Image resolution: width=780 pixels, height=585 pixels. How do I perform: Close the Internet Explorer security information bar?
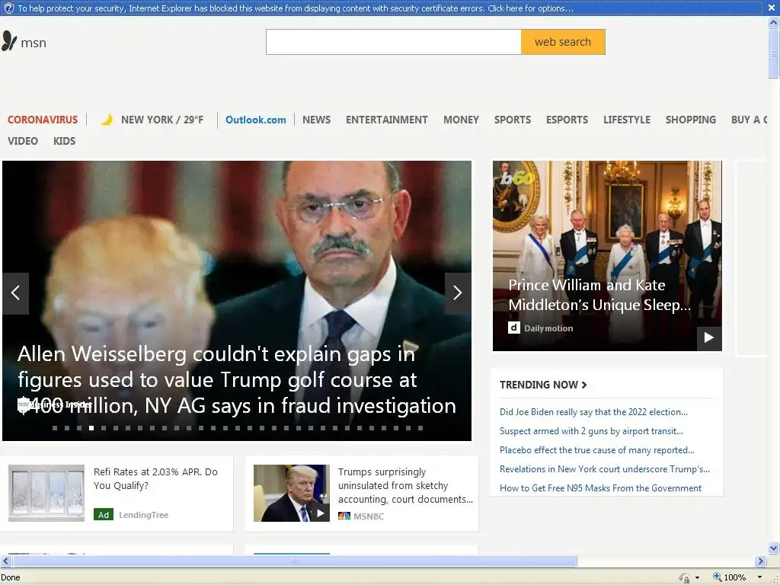point(772,8)
